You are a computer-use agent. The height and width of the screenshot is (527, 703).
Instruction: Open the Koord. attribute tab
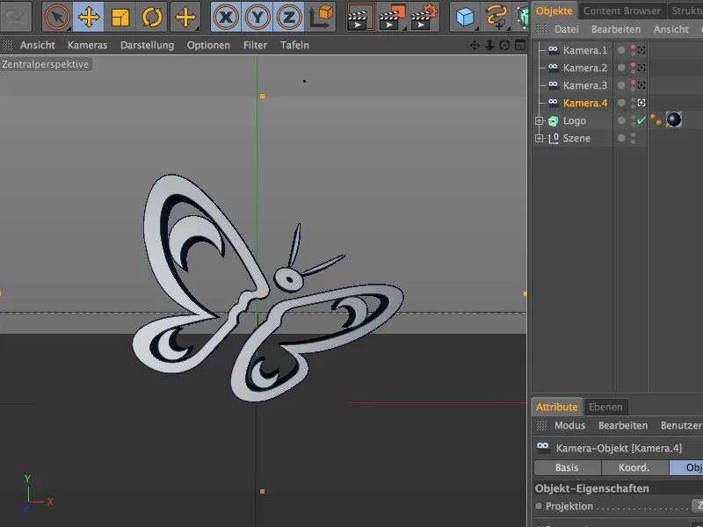[x=634, y=468]
